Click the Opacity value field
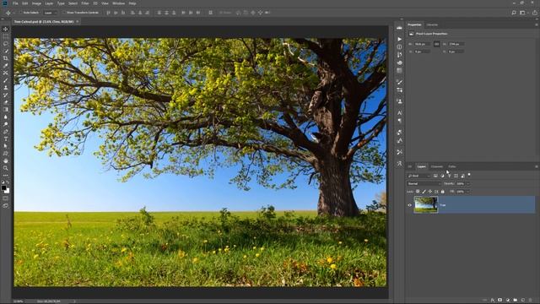The height and width of the screenshot is (304, 540). coord(461,184)
